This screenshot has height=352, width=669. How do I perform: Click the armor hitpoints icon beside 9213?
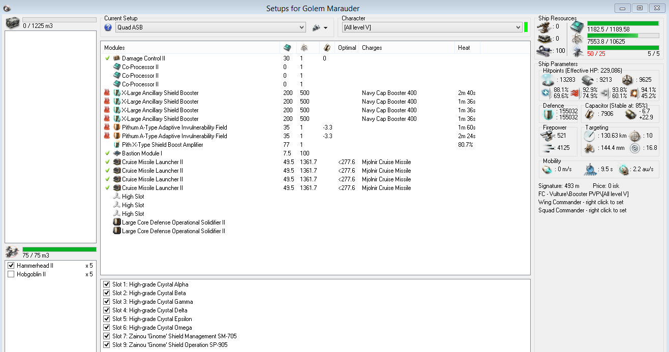click(x=587, y=80)
